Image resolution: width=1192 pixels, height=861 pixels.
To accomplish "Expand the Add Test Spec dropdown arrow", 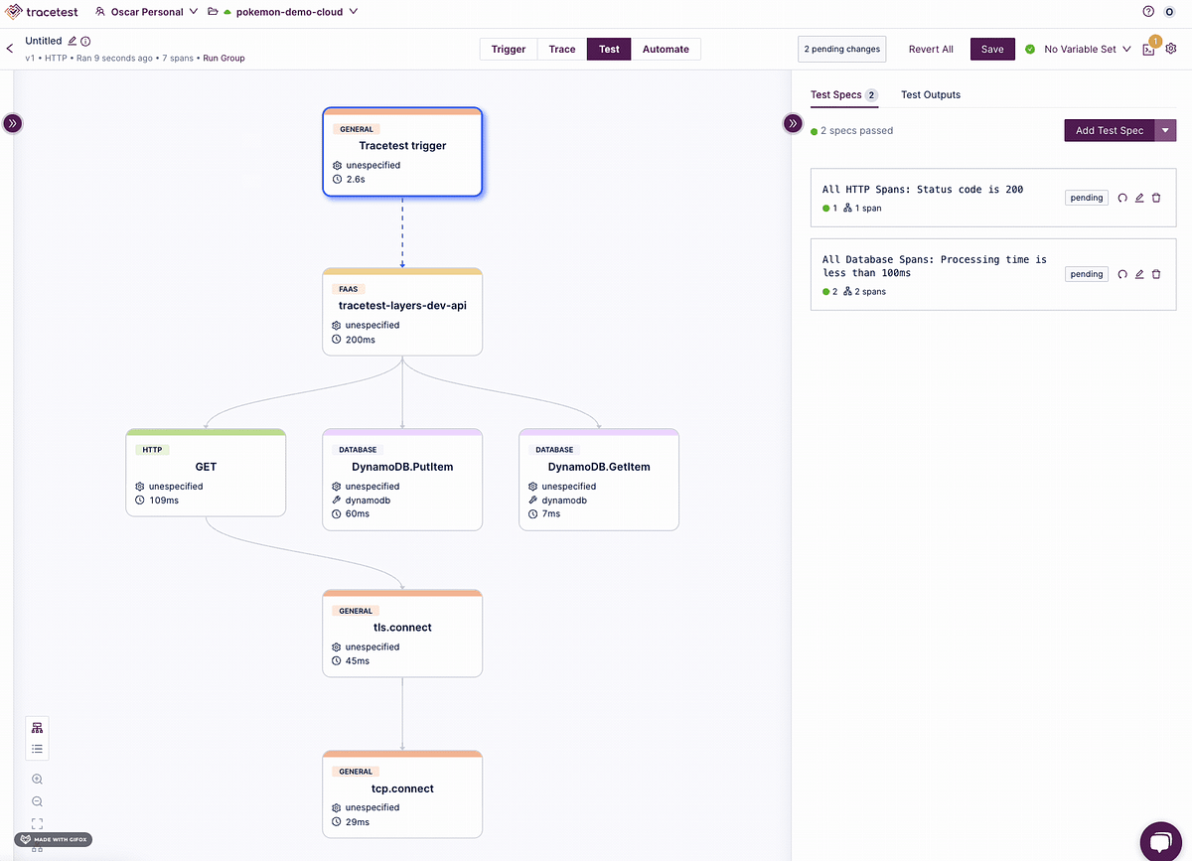I will point(1165,130).
